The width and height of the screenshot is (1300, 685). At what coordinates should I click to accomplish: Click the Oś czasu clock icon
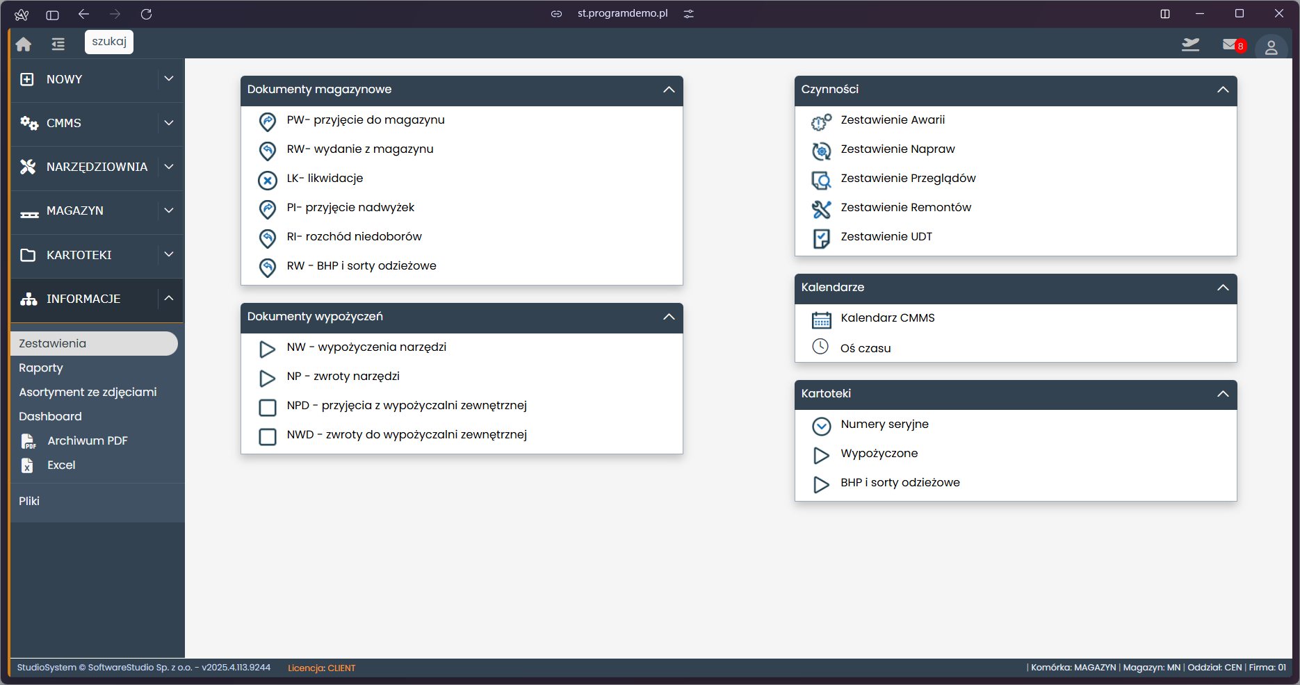click(x=820, y=347)
